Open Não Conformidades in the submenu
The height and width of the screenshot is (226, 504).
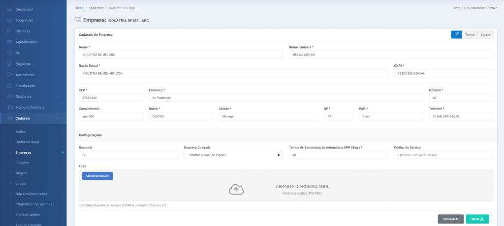(31, 194)
